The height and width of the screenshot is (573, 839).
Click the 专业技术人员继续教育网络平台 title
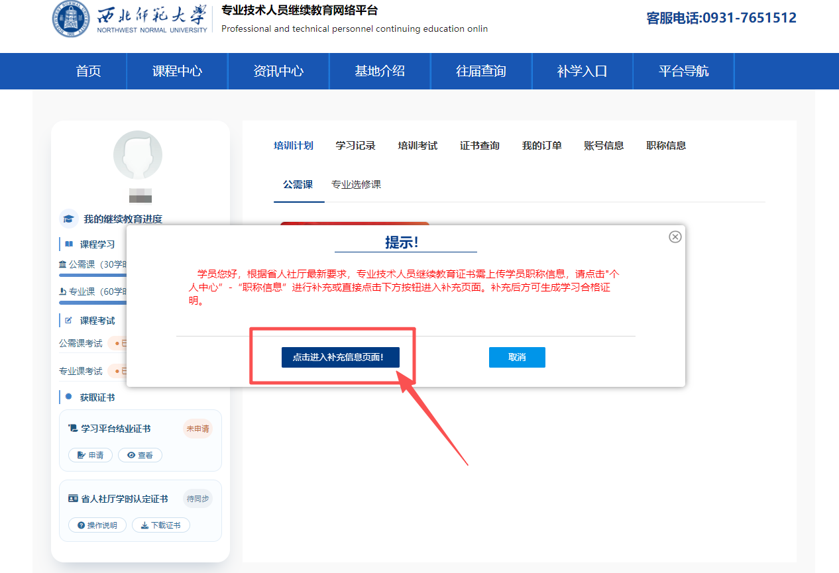pyautogui.click(x=300, y=11)
